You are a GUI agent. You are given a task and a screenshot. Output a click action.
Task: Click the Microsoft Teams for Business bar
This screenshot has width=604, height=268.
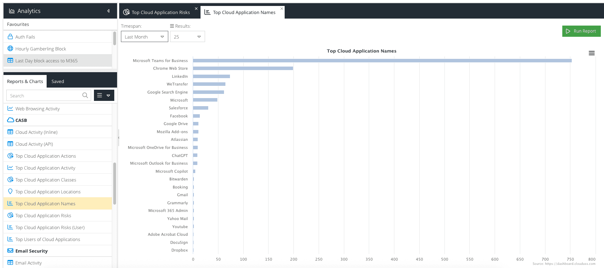382,61
